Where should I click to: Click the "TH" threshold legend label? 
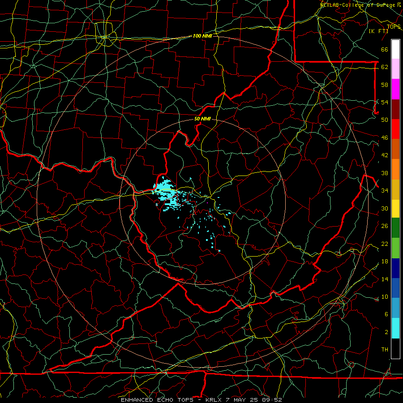[x=385, y=350]
